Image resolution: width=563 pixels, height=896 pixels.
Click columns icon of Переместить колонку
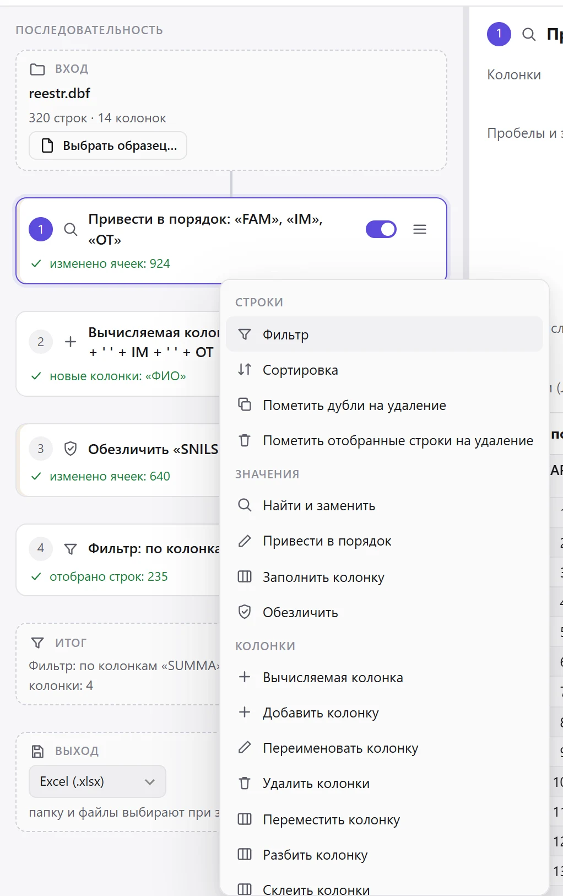pos(245,819)
